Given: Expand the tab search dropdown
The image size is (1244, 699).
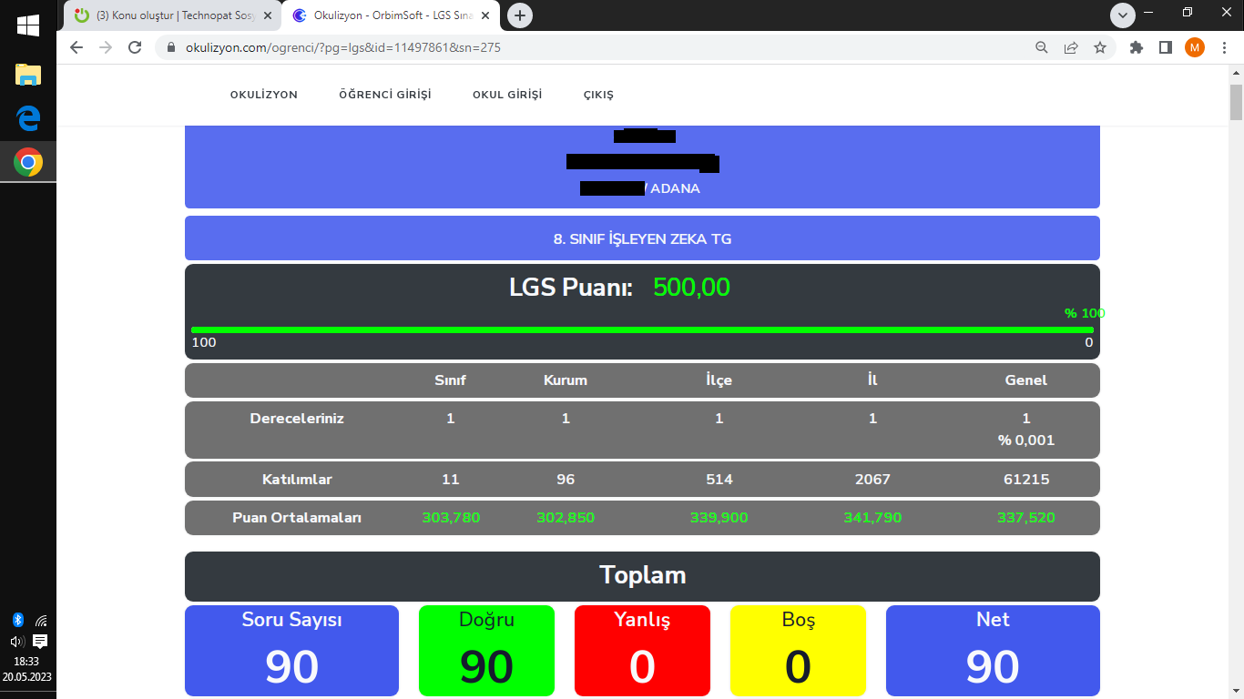Looking at the screenshot, I should [1123, 15].
